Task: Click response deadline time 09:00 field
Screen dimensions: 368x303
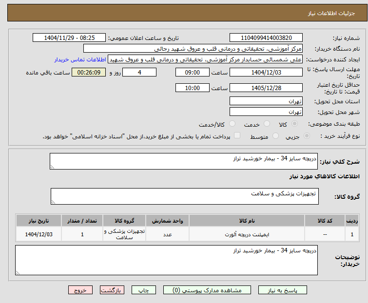Action: click(193, 72)
